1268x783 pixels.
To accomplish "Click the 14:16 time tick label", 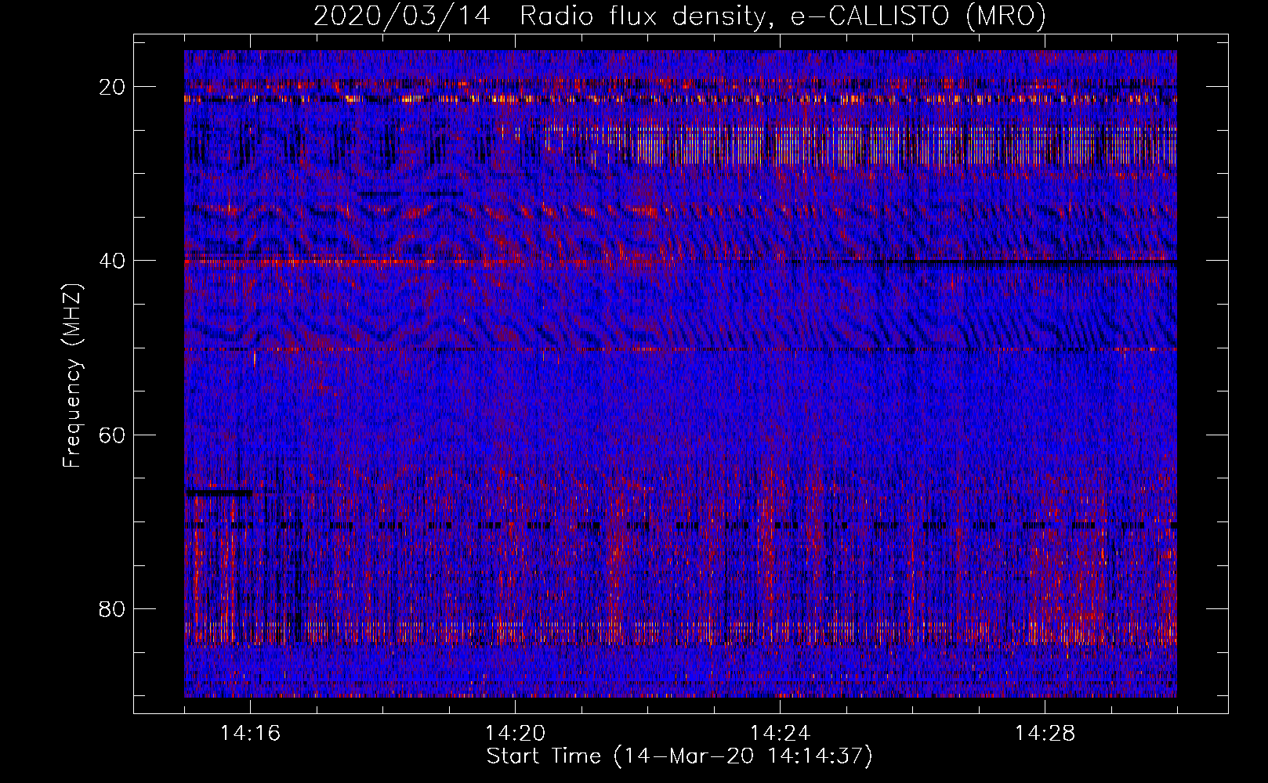I will coord(250,734).
